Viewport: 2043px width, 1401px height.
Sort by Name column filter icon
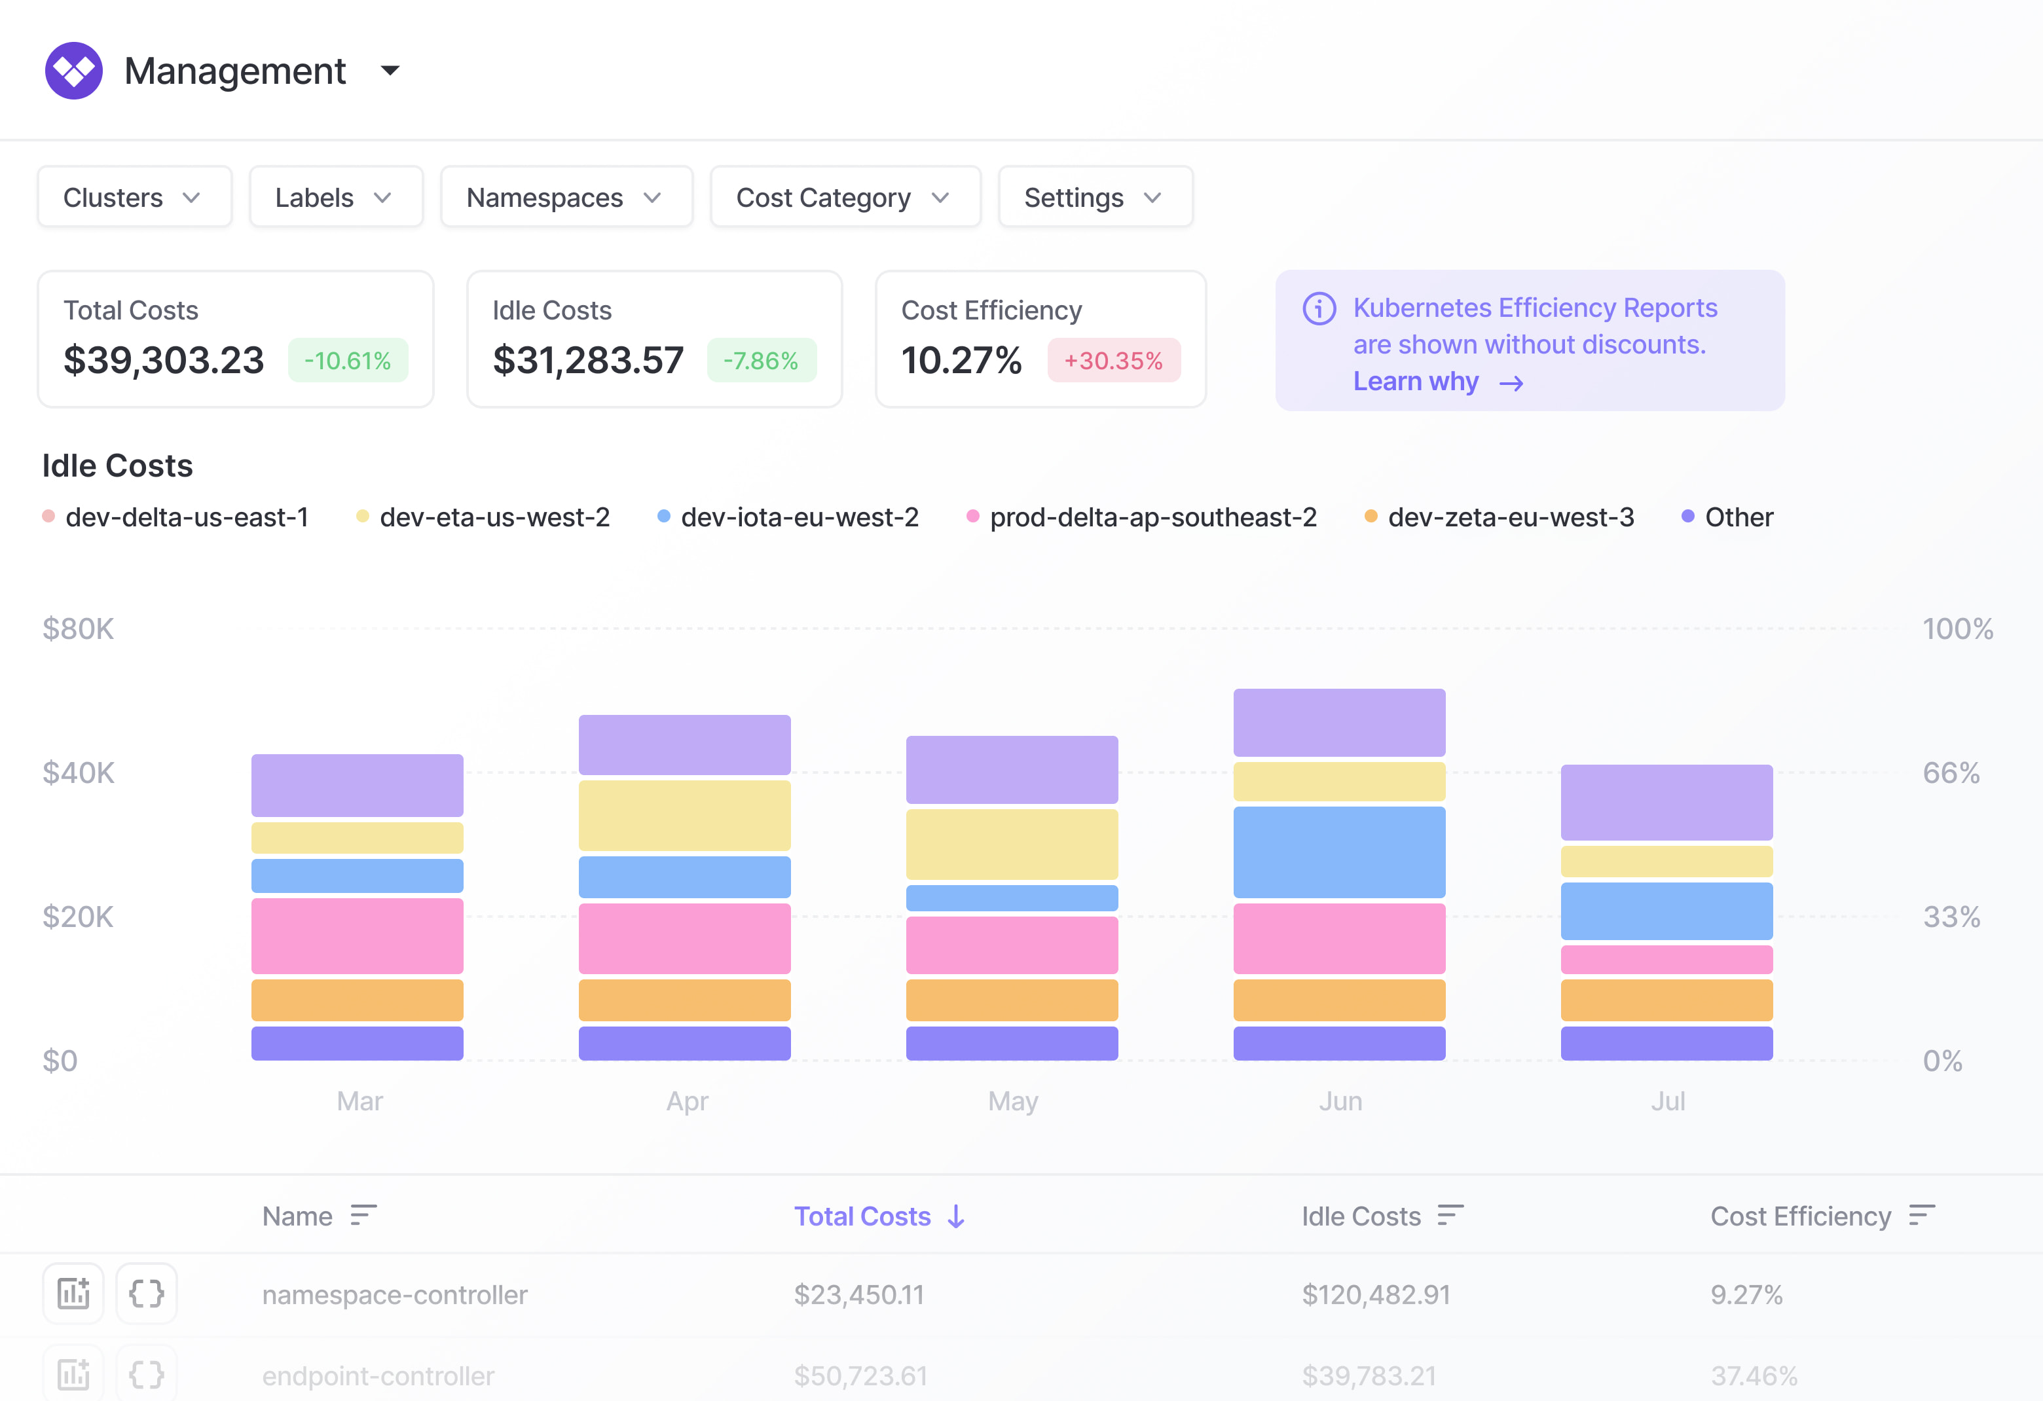[363, 1216]
